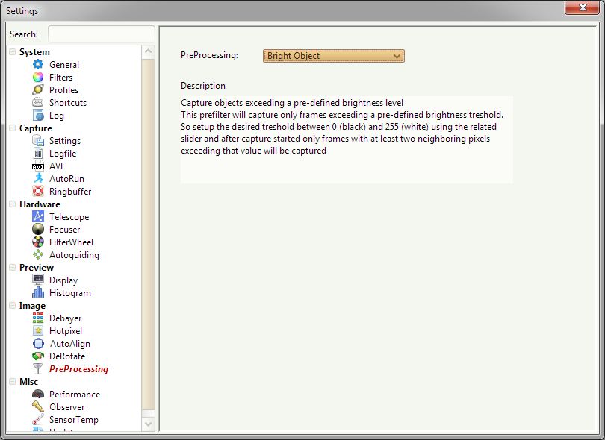Image resolution: width=605 pixels, height=440 pixels.
Task: Click the System group heading
Action: [x=34, y=52]
